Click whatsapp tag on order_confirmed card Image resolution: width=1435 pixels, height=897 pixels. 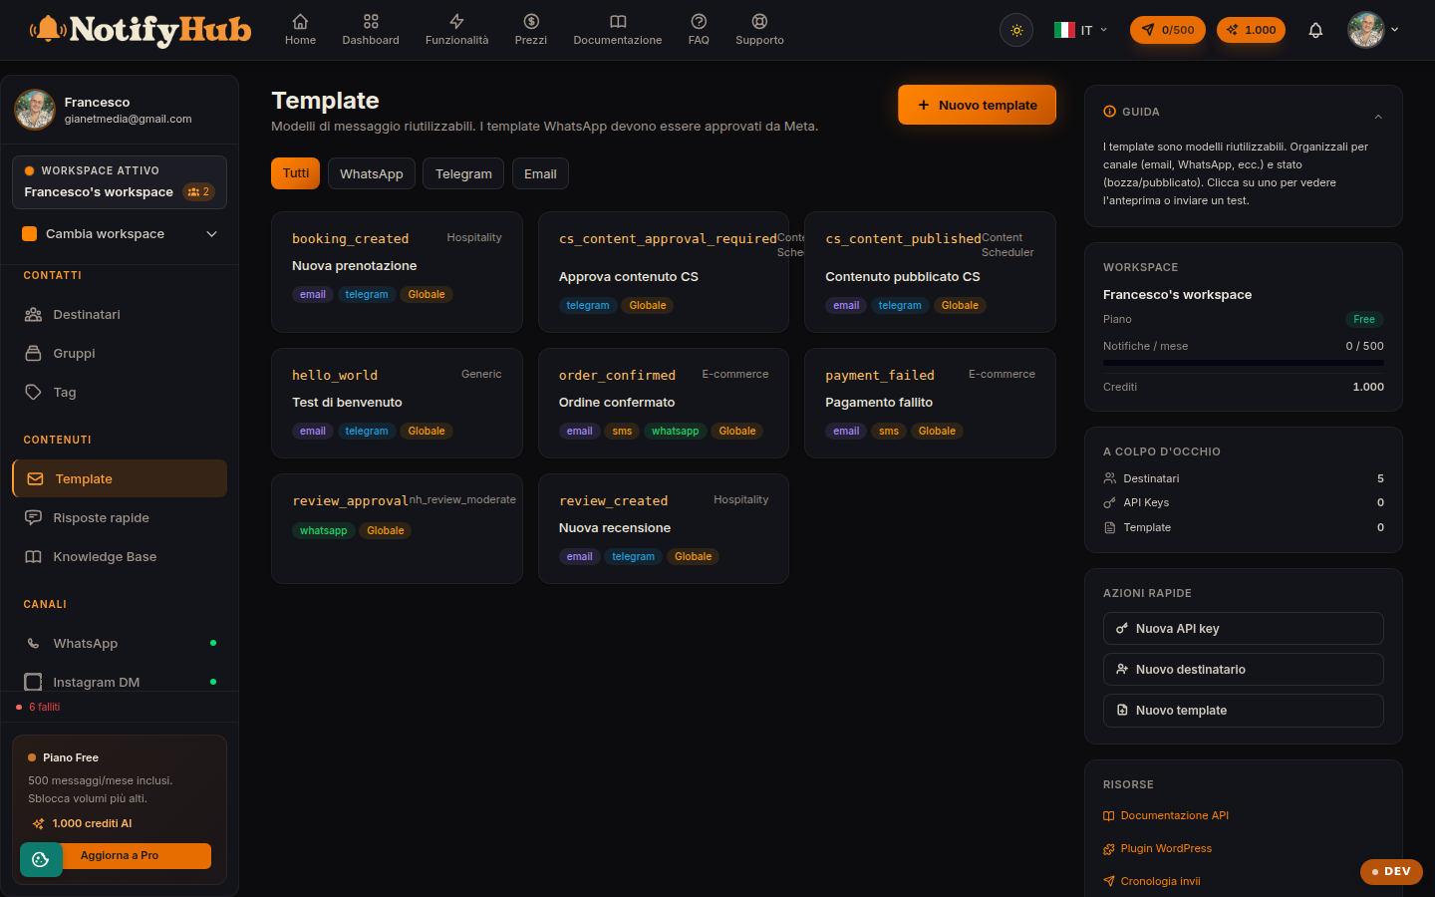click(675, 432)
